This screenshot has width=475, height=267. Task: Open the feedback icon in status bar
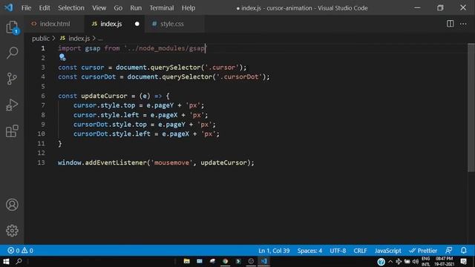pos(448,251)
